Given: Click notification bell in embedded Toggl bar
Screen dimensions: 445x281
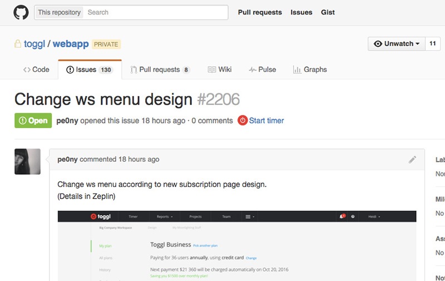Looking at the screenshot, I should (342, 216).
